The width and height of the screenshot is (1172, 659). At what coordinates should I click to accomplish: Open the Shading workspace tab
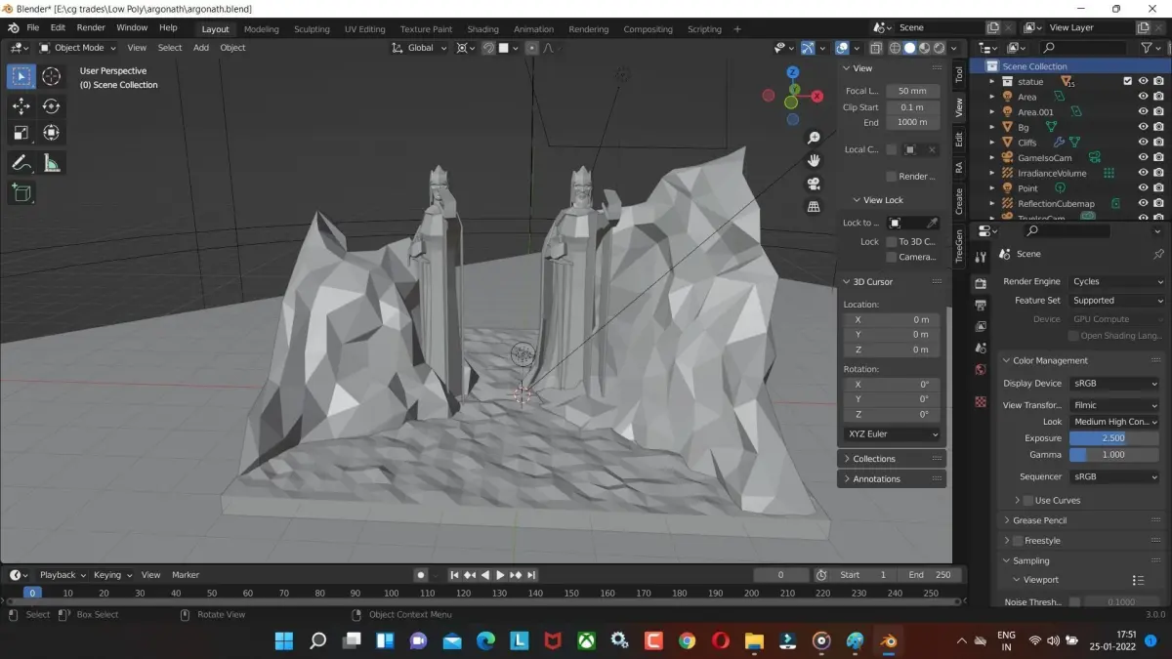point(482,29)
